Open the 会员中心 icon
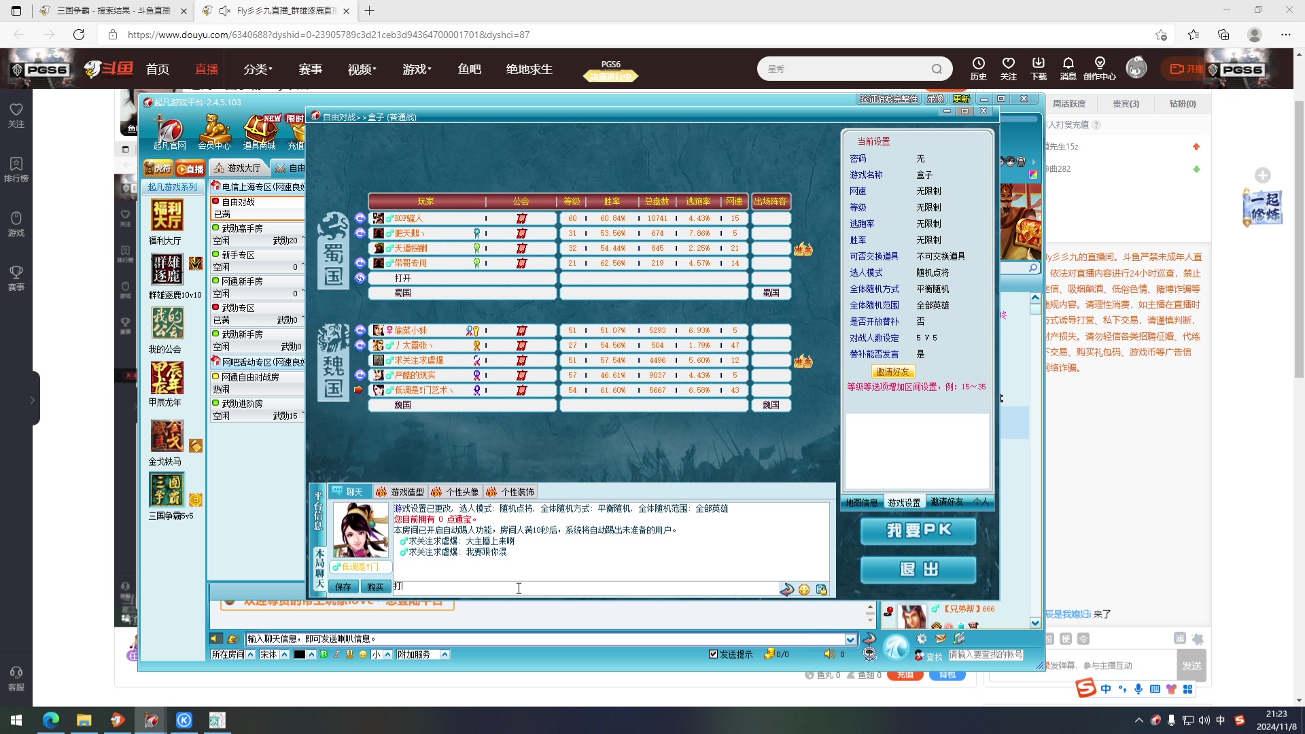 point(214,131)
